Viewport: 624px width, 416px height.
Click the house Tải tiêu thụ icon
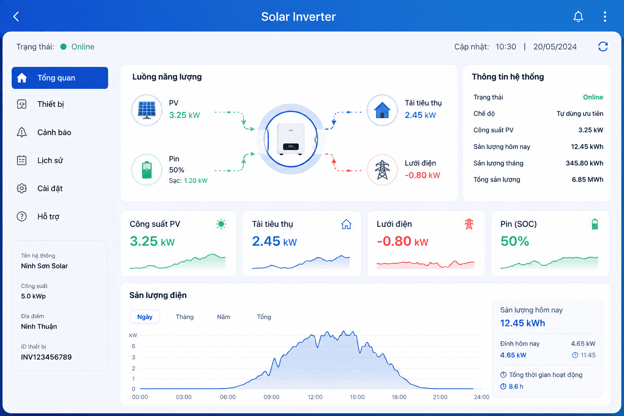click(x=382, y=110)
